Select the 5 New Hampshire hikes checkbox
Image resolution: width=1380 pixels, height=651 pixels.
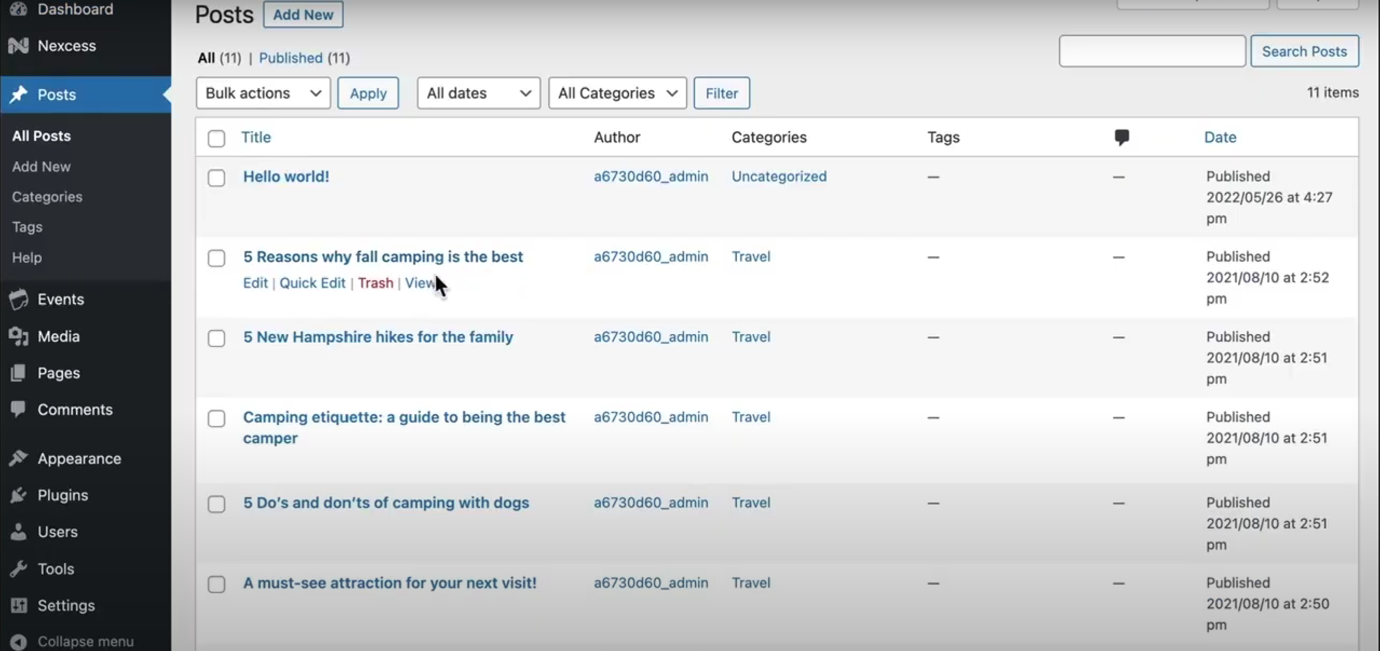pos(217,338)
